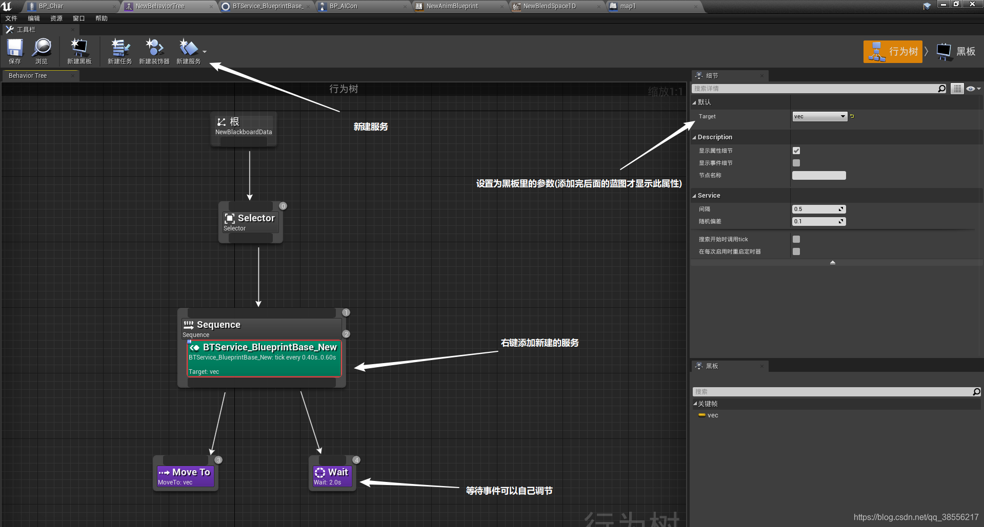Select the 黑板 Blackboard panel tab
The height and width of the screenshot is (527, 984).
tap(730, 366)
